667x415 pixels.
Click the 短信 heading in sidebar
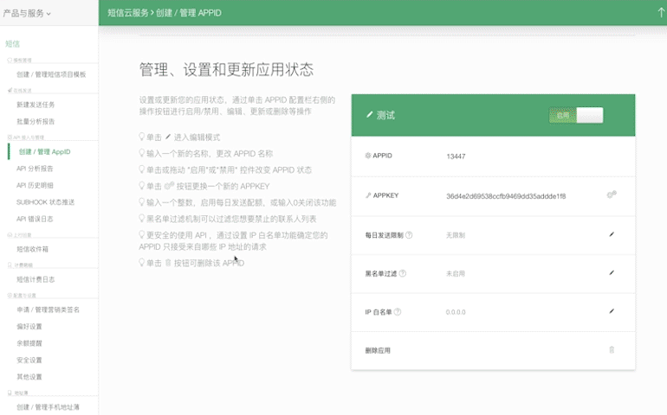[12, 44]
